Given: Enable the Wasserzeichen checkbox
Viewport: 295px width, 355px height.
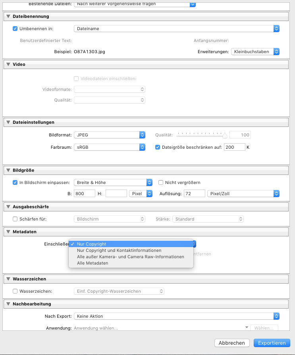Looking at the screenshot, I should click(x=15, y=291).
